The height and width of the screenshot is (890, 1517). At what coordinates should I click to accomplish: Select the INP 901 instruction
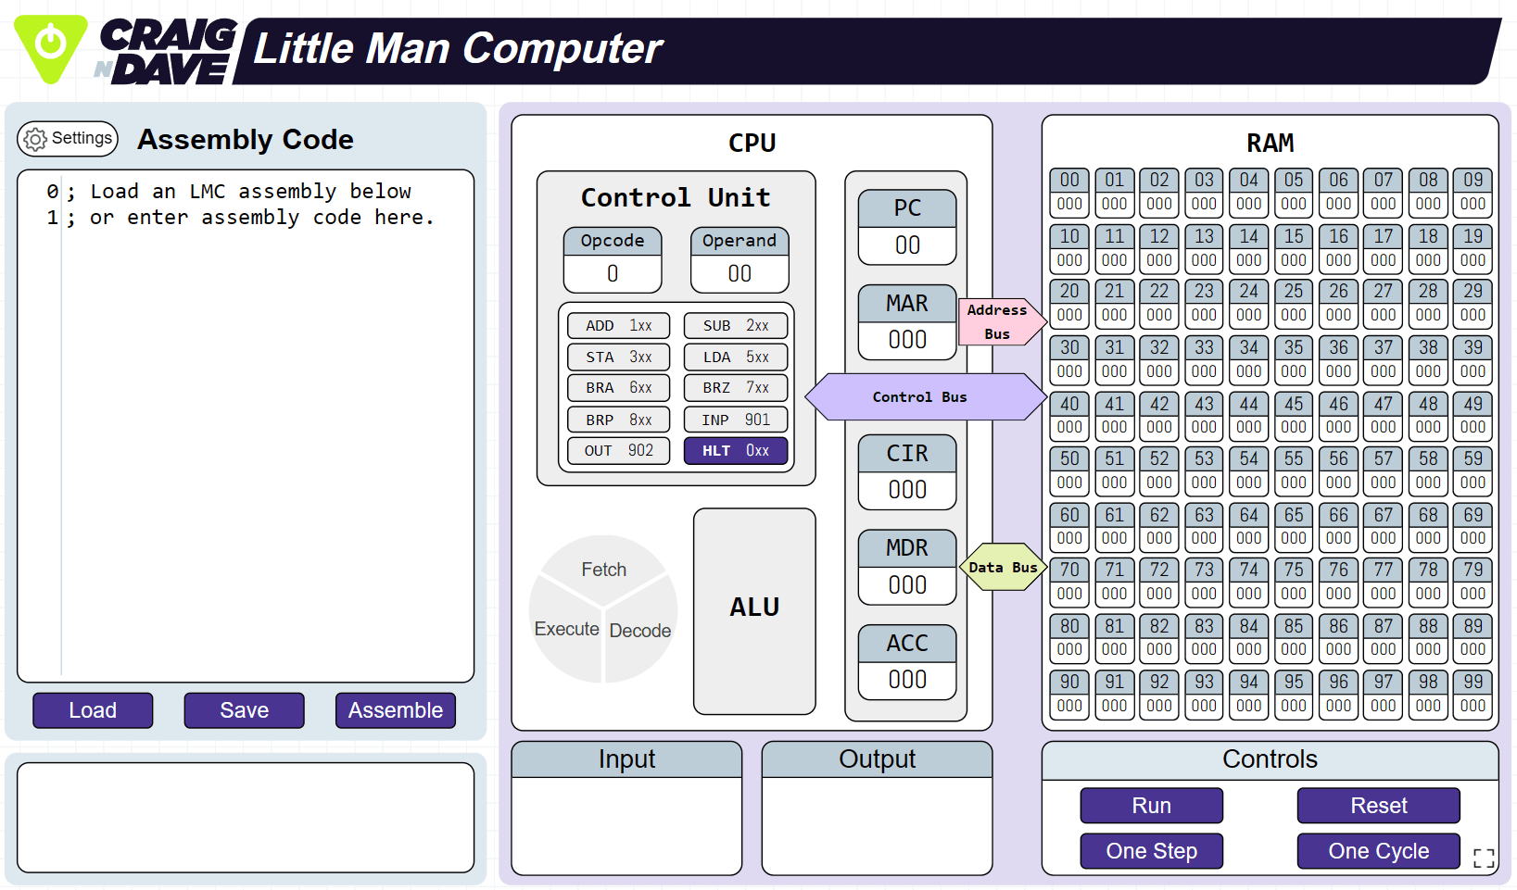[x=736, y=420]
